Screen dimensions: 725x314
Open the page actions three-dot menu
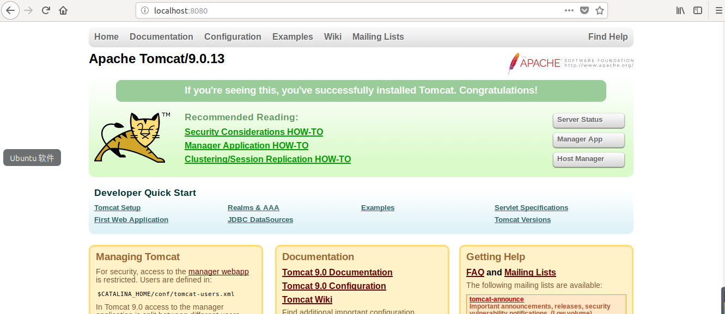569,10
